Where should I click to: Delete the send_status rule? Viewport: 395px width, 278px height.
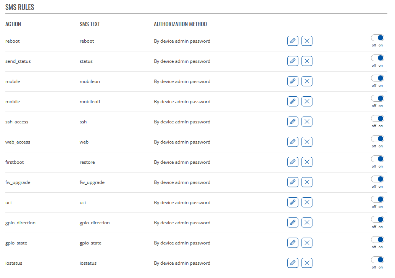pyautogui.click(x=307, y=61)
